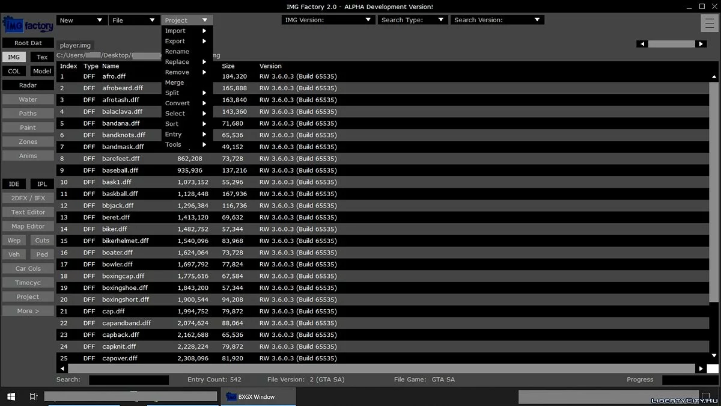Click the Map Editor button

click(28, 226)
